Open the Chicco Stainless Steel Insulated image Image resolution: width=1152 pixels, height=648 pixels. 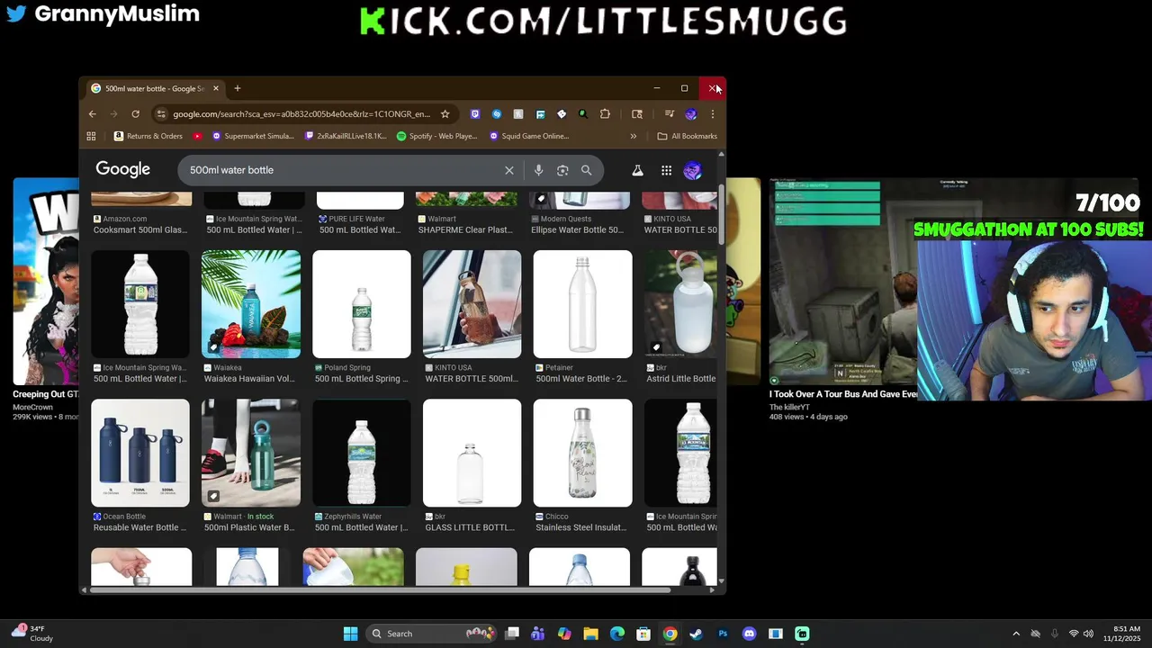(x=582, y=453)
